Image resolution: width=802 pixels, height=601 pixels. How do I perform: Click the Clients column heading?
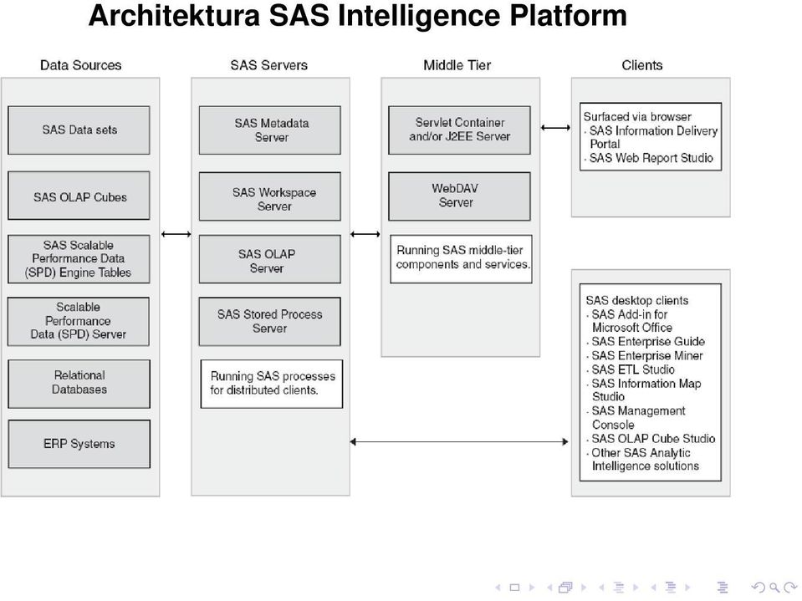642,65
